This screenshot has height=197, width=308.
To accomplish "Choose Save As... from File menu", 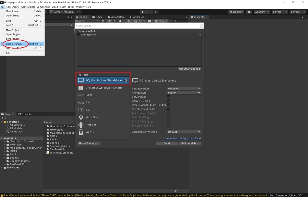I will (x=22, y=25).
